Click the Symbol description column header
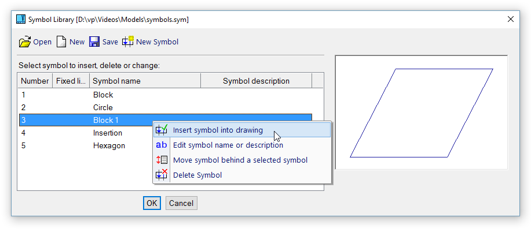 click(256, 81)
